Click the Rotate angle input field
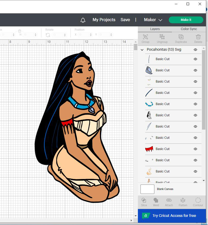This screenshot has width=208, height=225. [x=58, y=35]
